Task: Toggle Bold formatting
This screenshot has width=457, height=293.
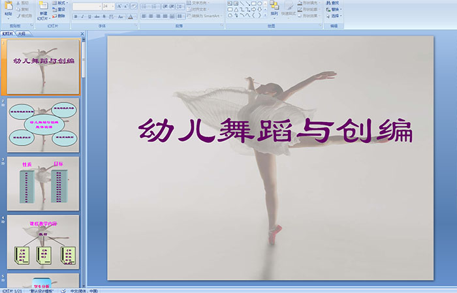Action: (76, 16)
